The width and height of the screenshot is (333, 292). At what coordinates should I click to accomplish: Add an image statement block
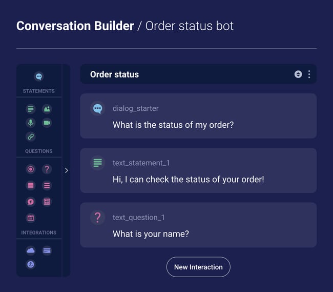[47, 109]
